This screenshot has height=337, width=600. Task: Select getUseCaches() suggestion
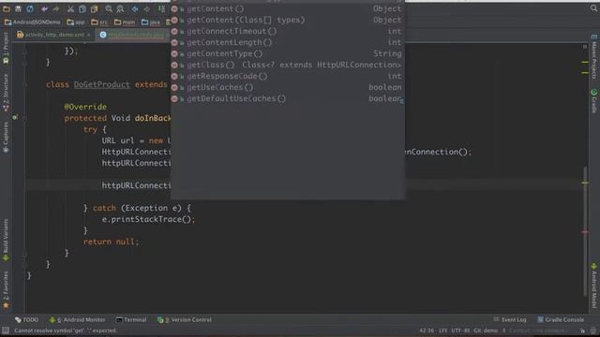click(288, 87)
